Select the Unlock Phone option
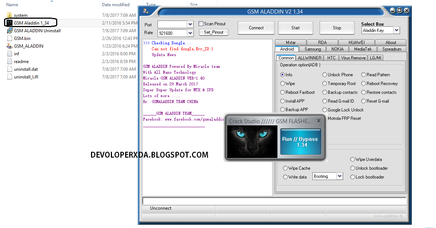 coord(324,75)
